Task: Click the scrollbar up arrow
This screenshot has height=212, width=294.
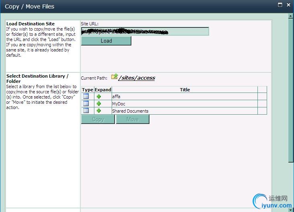Action: [291, 16]
